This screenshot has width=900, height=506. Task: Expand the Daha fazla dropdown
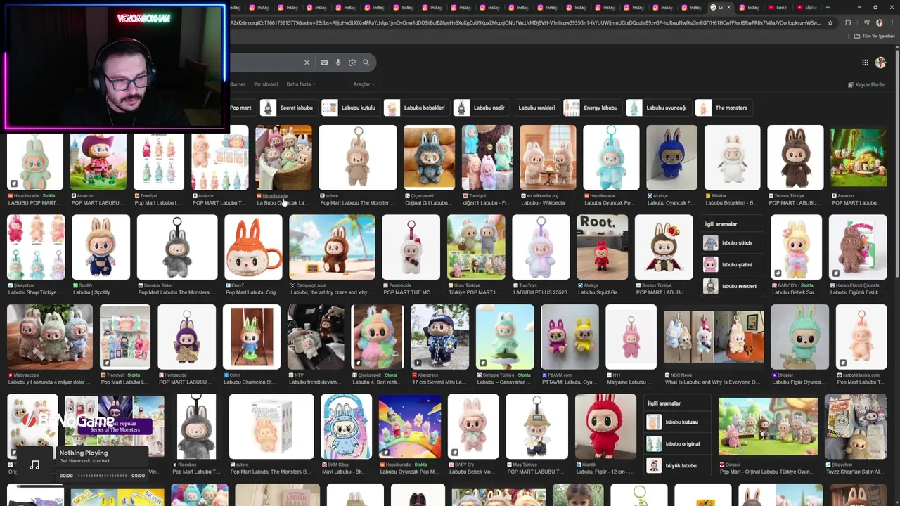click(301, 84)
